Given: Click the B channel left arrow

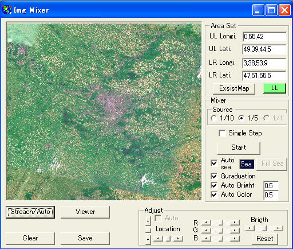Looking at the screenshot, I should point(206,239).
